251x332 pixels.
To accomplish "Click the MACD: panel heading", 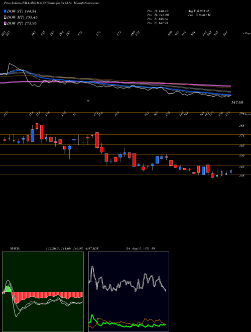I will coord(15,248).
